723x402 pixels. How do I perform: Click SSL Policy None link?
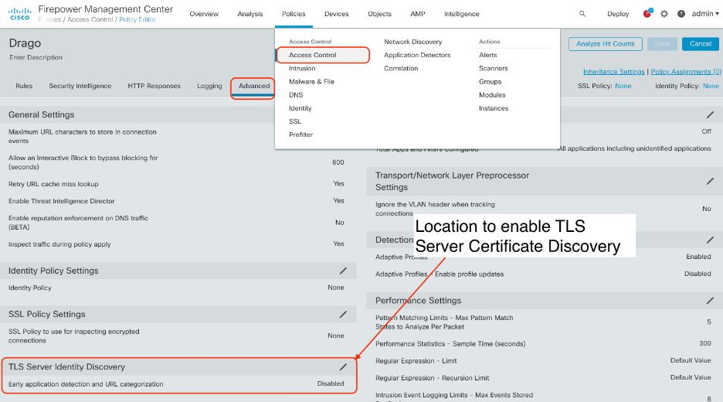tap(623, 86)
